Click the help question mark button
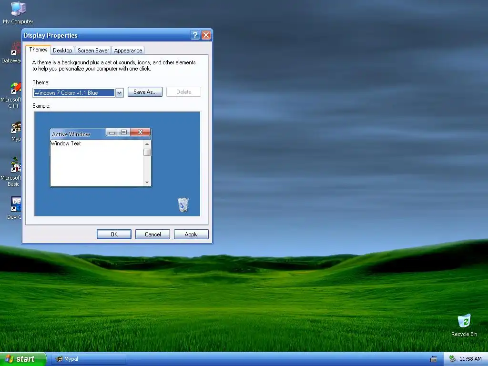 pyautogui.click(x=195, y=35)
